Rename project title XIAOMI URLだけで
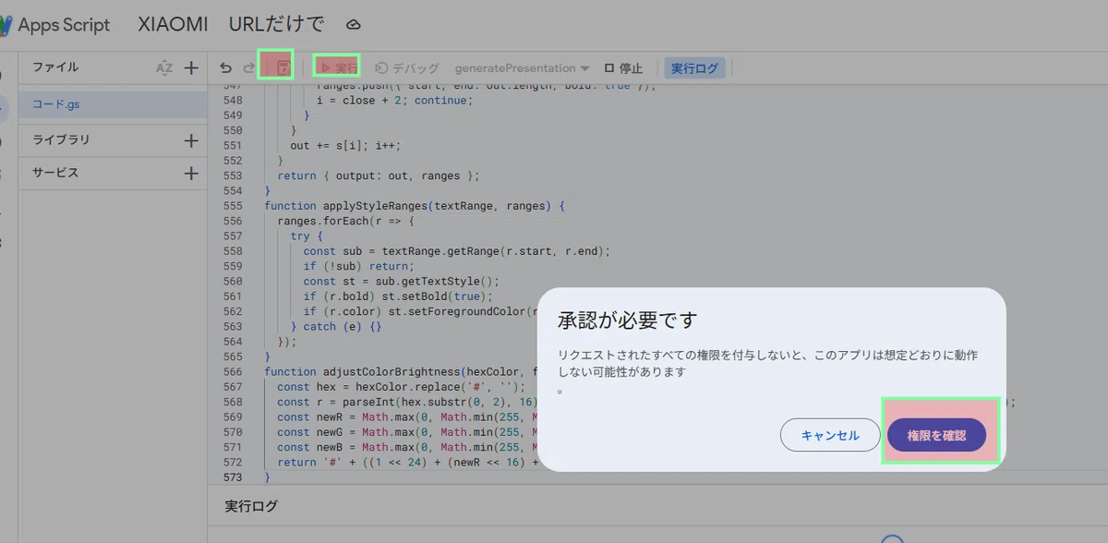This screenshot has height=543, width=1108. tap(230, 25)
